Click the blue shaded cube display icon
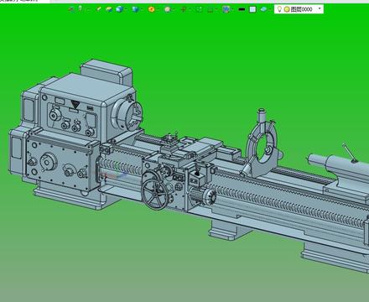Image resolution: width=369 pixels, height=302 pixels. click(119, 9)
